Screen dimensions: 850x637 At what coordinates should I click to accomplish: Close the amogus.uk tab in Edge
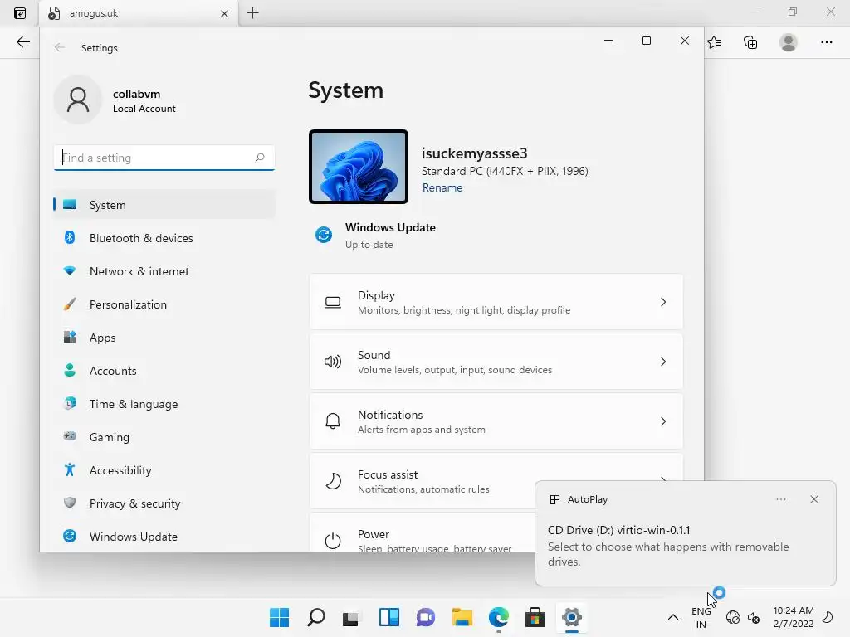[224, 13]
